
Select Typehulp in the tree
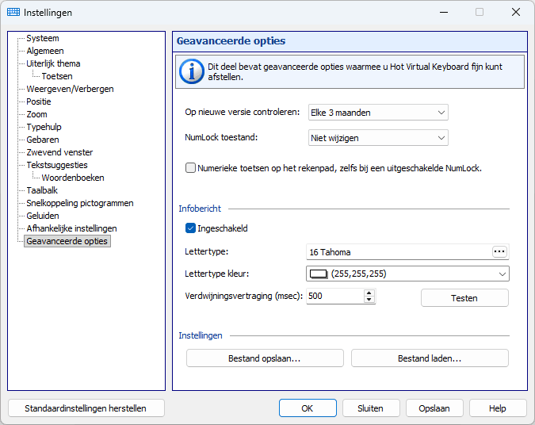[44, 127]
